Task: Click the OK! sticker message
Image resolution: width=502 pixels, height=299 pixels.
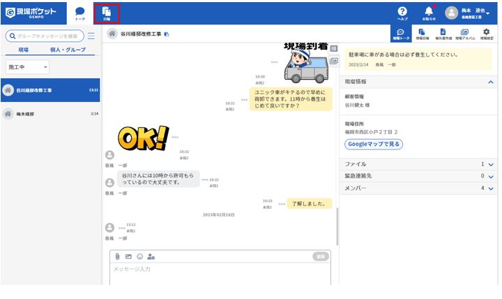Action: coord(143,138)
